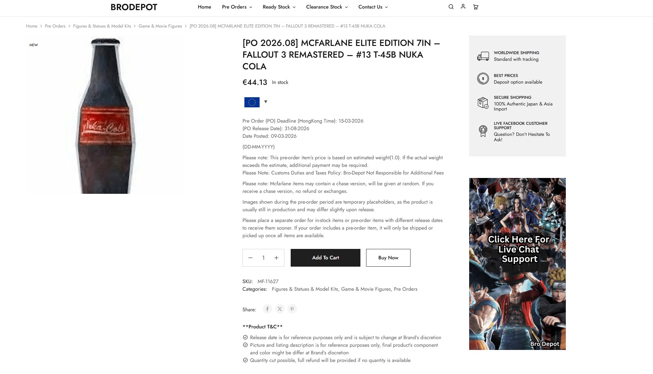Go to the Home menu item
653x374 pixels.
[x=204, y=7]
